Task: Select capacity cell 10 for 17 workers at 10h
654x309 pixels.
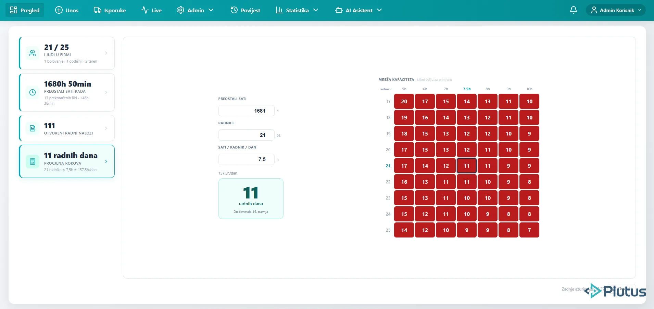Action: point(529,101)
